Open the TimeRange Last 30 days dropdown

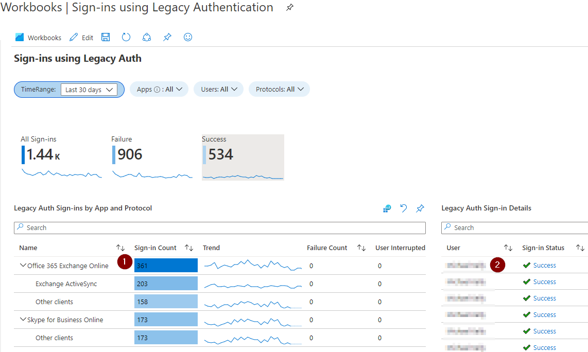(x=89, y=89)
